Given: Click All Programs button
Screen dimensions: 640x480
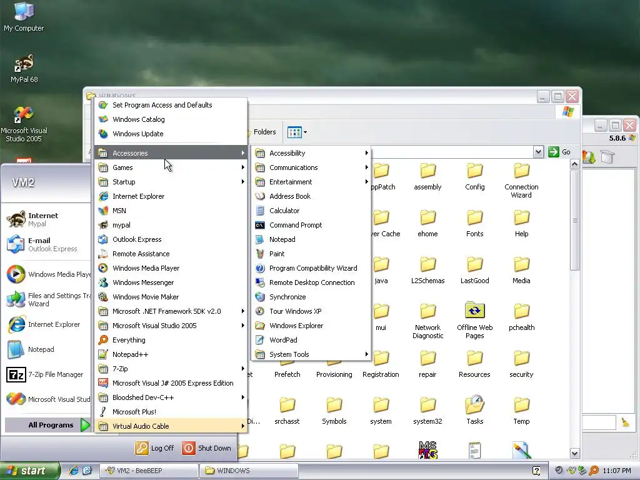Looking at the screenshot, I should tap(47, 425).
